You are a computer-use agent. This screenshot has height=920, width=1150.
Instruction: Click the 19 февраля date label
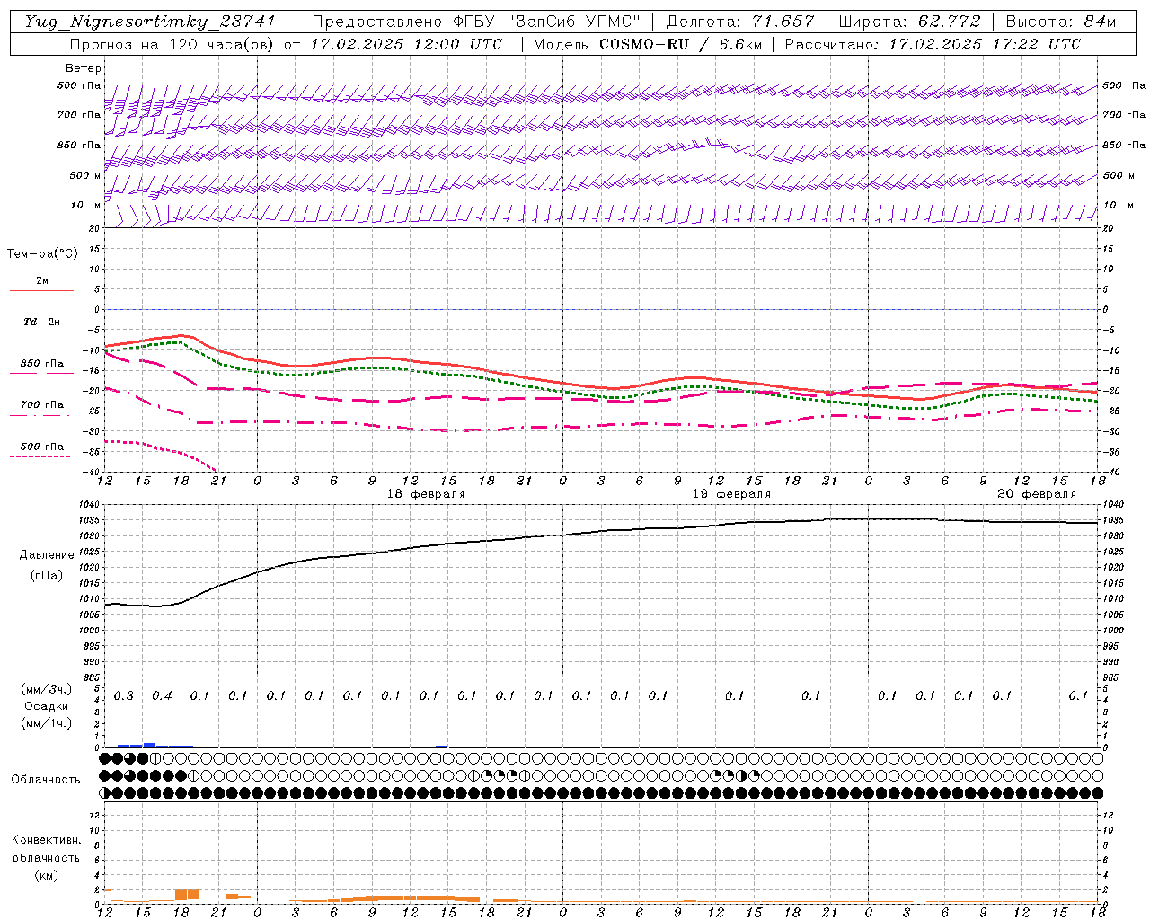coord(731,494)
